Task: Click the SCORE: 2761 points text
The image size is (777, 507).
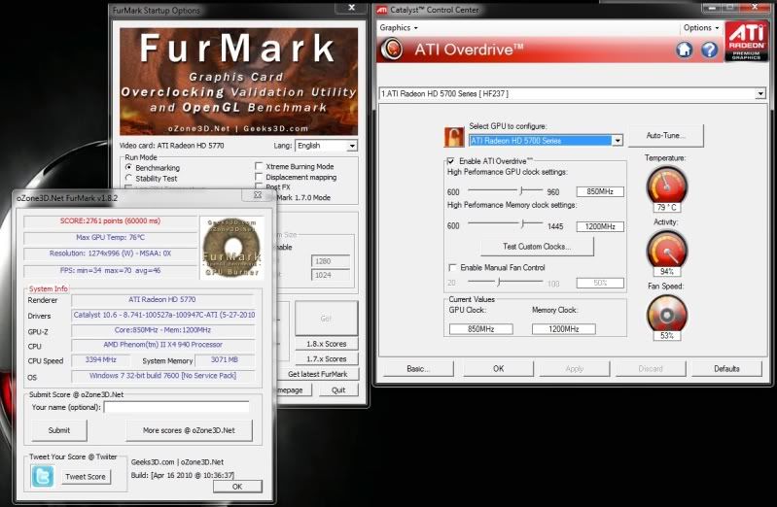Action: click(x=110, y=220)
